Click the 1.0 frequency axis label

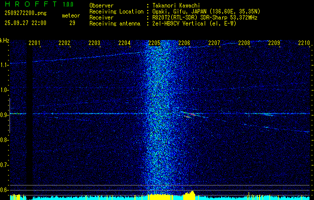point(4,90)
